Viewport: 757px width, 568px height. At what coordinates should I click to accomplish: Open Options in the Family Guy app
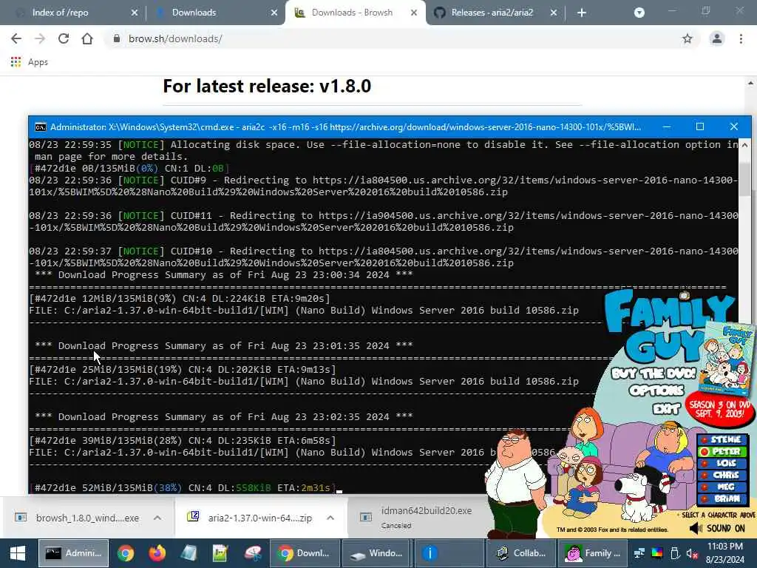(x=657, y=390)
